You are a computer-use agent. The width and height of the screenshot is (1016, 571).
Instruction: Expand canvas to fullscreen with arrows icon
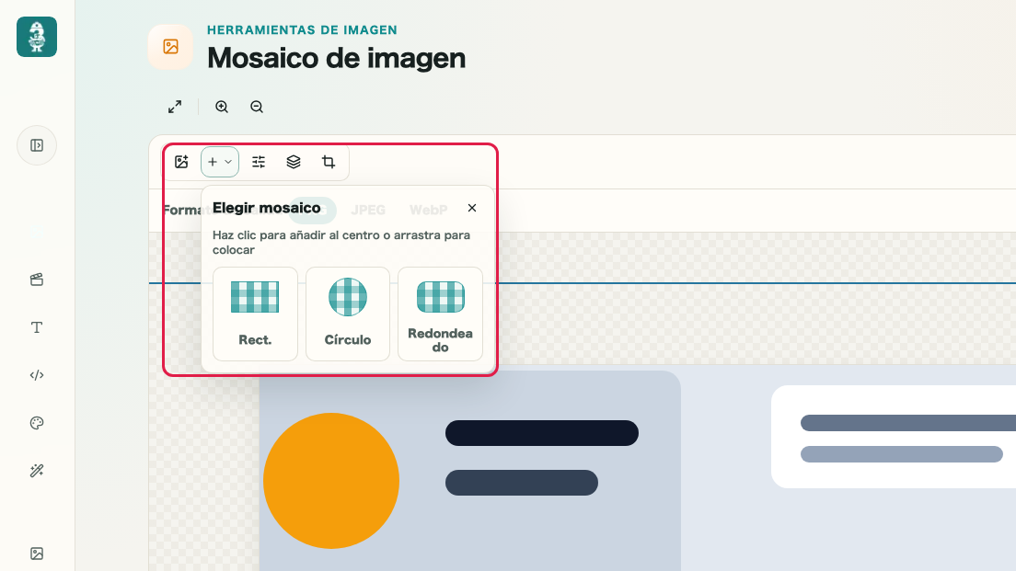coord(175,107)
